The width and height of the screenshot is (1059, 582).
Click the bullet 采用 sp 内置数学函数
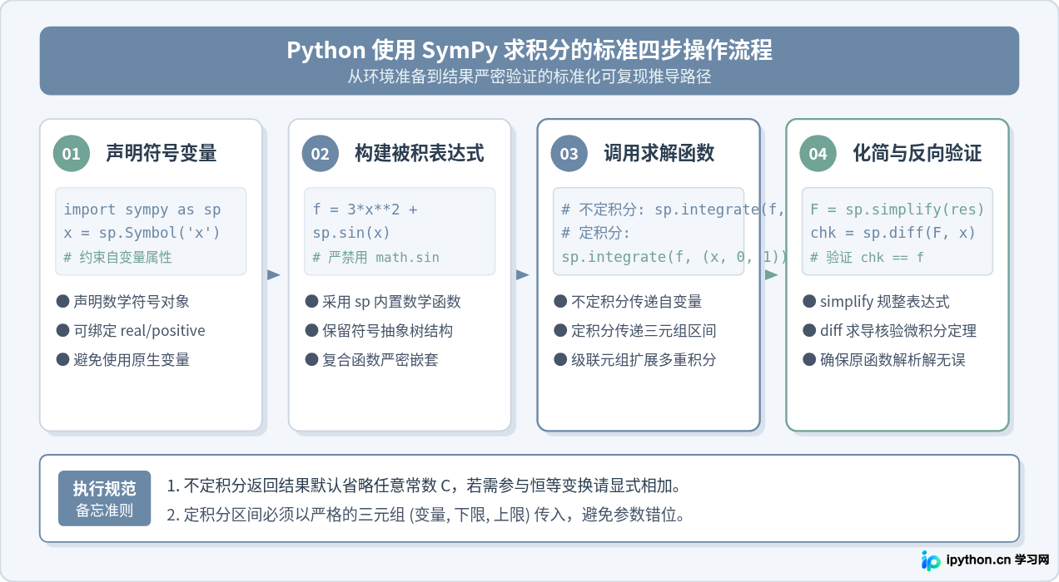pyautogui.click(x=383, y=302)
